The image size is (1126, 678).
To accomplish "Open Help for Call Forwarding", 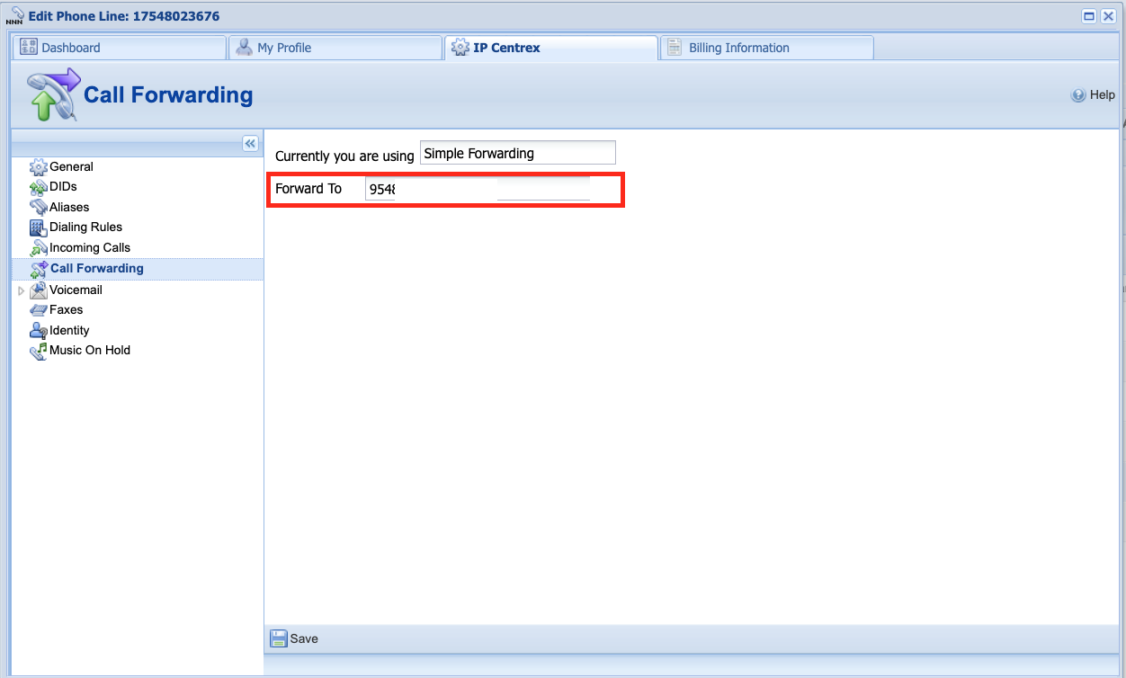I will tap(1093, 94).
